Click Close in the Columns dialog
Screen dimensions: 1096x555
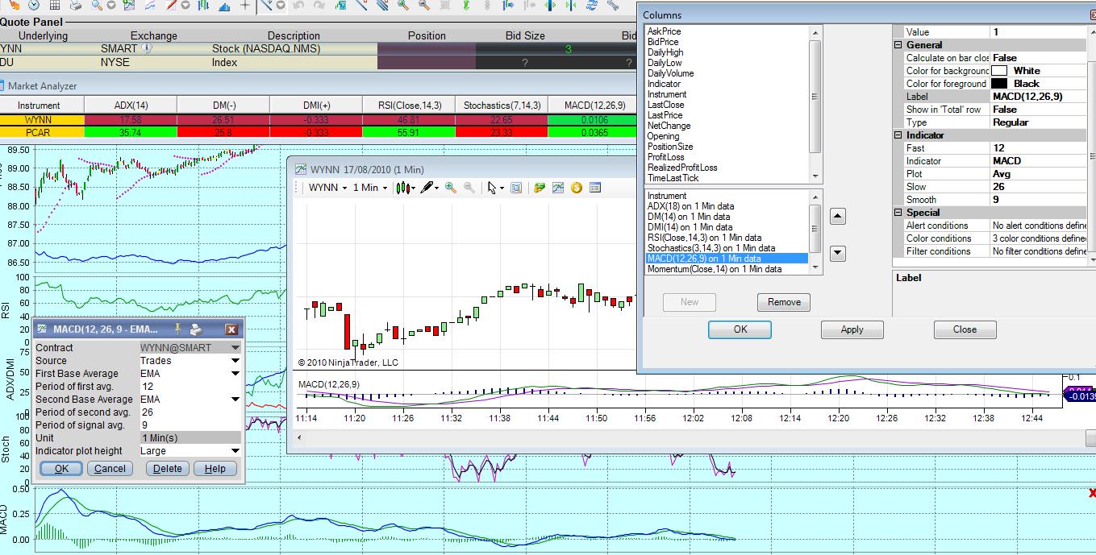click(965, 329)
